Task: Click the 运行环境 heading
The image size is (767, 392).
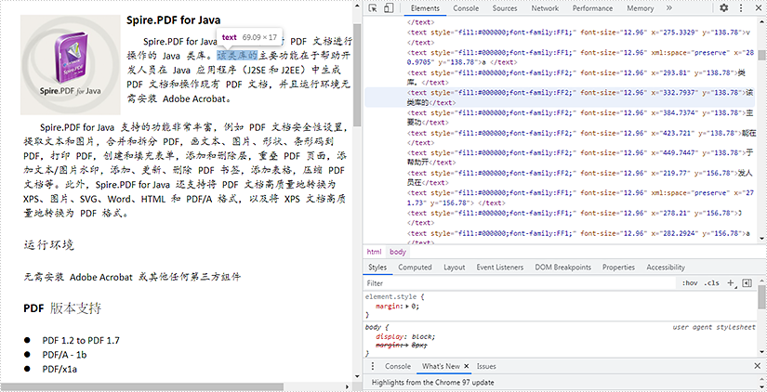Action: (x=49, y=245)
